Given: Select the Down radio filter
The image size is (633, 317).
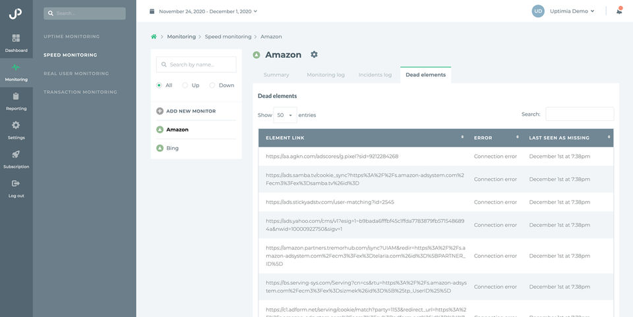Looking at the screenshot, I should tap(212, 85).
